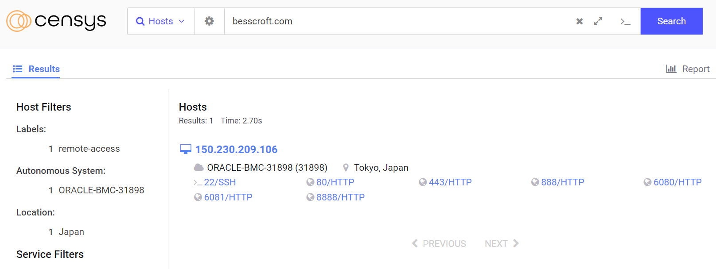Switch to the Results tab
Image resolution: width=716 pixels, height=269 pixels.
tap(36, 69)
